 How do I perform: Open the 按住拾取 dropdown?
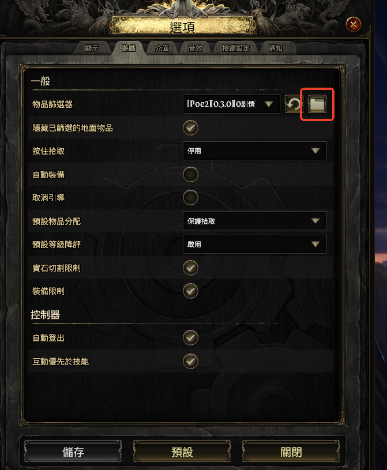(x=255, y=151)
